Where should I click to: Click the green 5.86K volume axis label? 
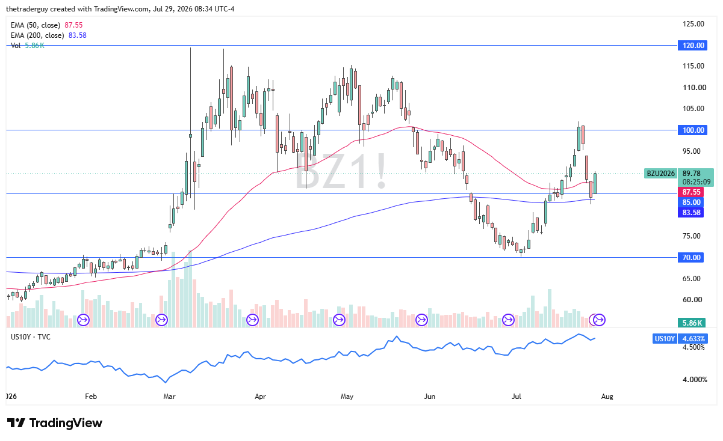[x=692, y=322]
